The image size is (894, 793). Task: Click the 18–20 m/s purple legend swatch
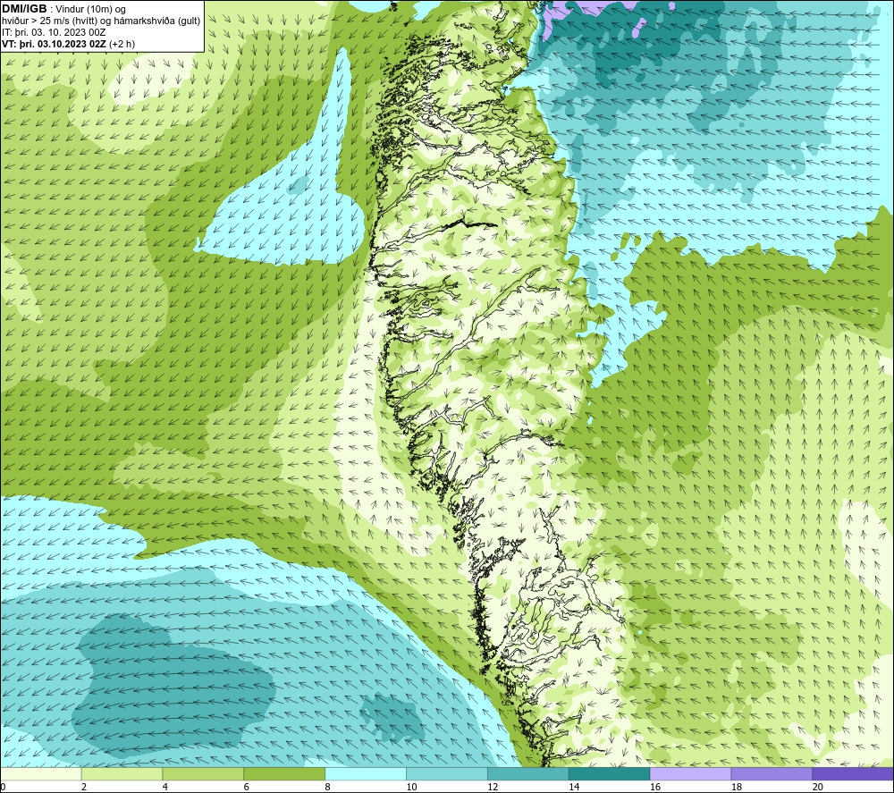pos(772,774)
